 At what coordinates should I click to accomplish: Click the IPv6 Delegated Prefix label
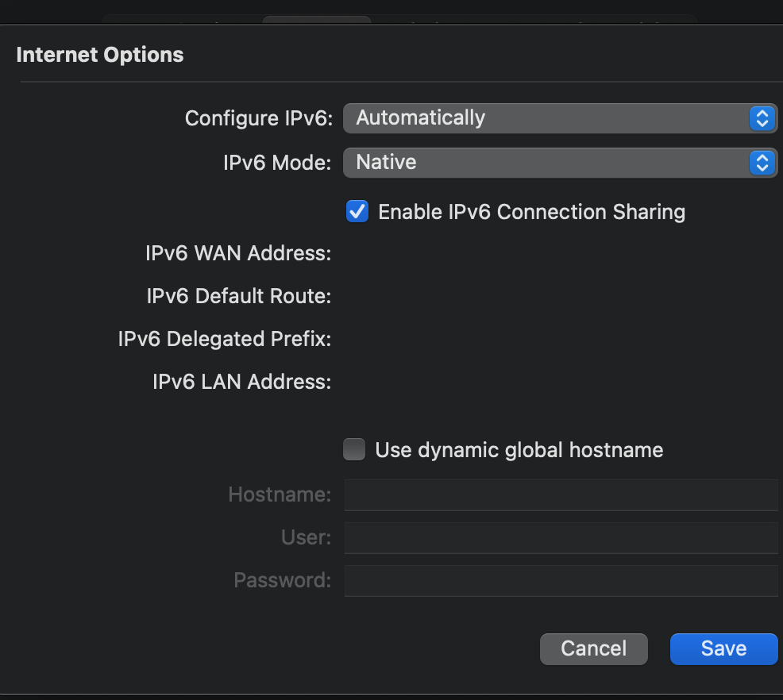point(225,339)
